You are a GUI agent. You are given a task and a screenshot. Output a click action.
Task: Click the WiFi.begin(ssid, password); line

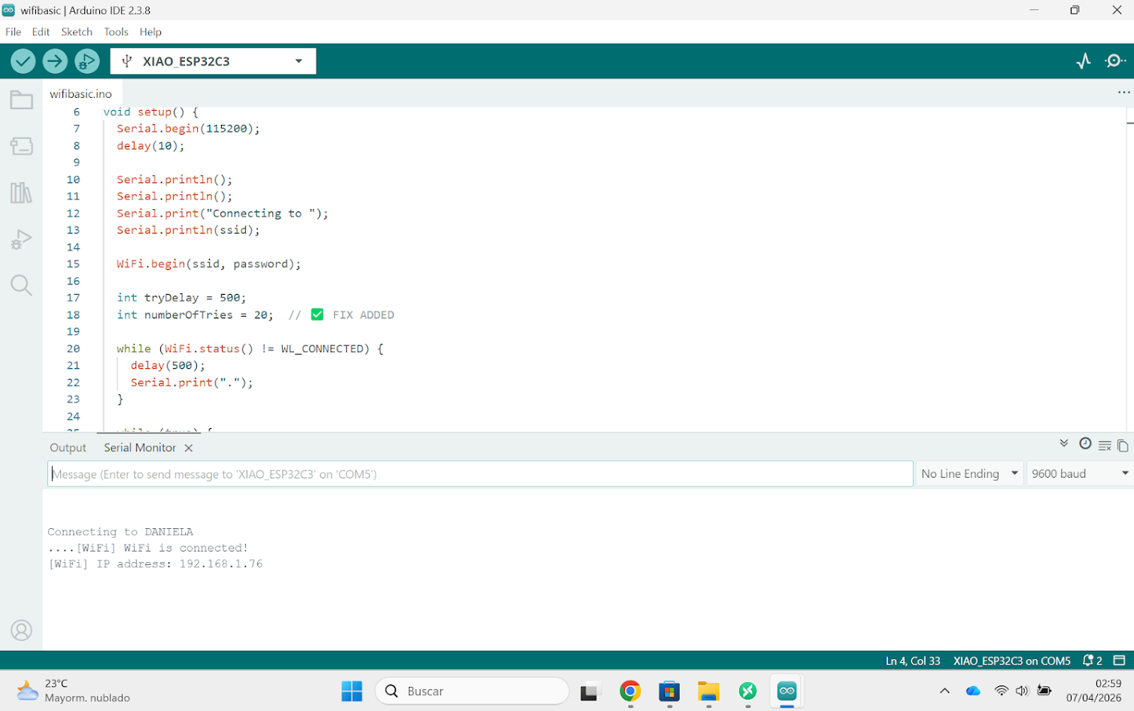click(208, 264)
